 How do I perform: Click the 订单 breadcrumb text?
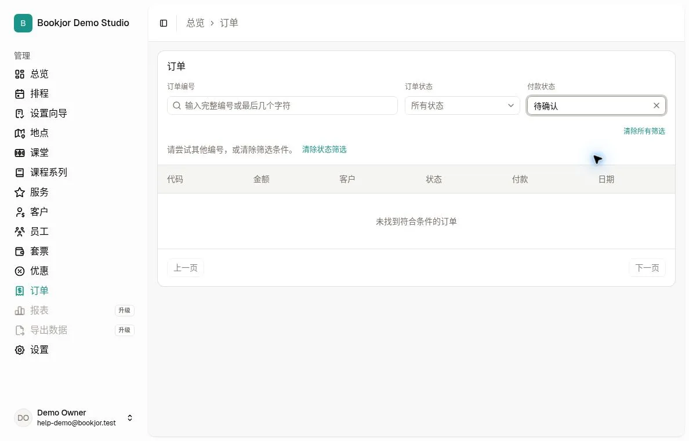229,23
